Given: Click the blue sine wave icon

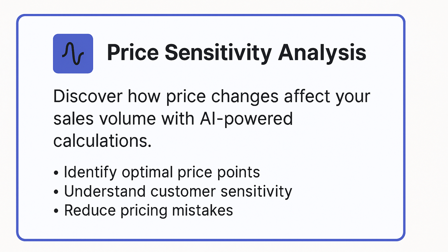Looking at the screenshot, I should [73, 53].
